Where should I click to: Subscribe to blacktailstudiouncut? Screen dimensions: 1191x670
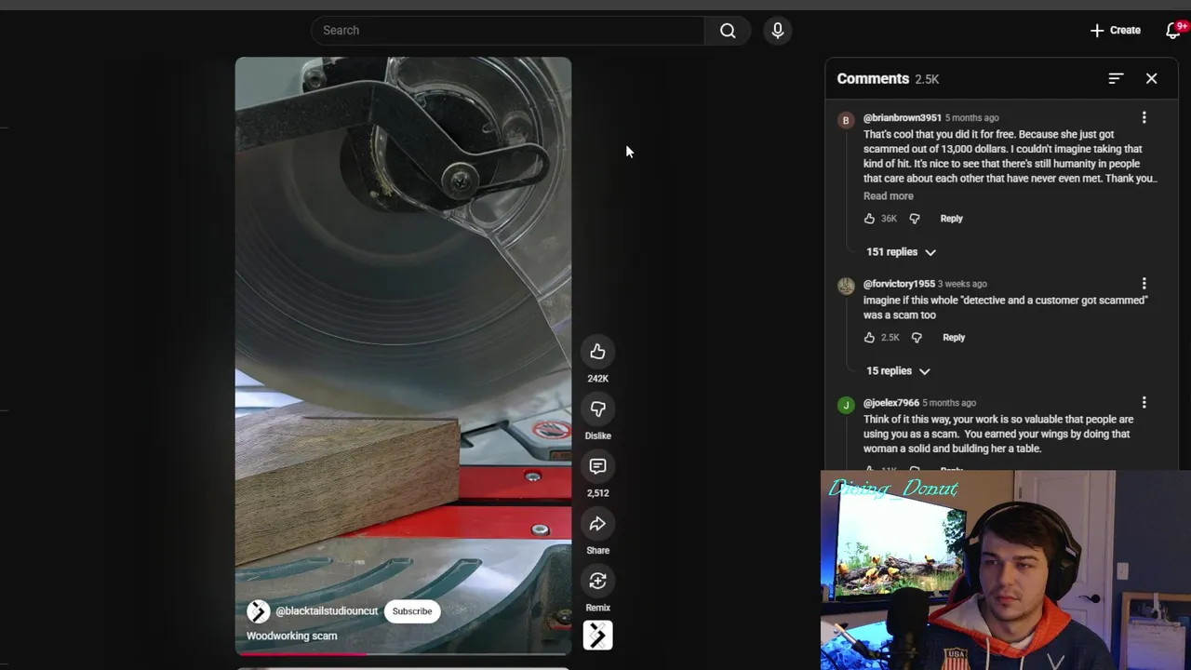point(412,611)
